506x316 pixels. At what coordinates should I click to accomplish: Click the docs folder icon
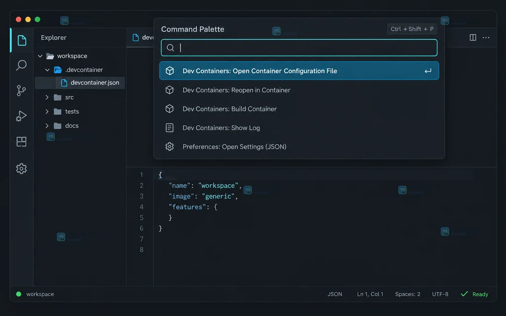coord(57,126)
